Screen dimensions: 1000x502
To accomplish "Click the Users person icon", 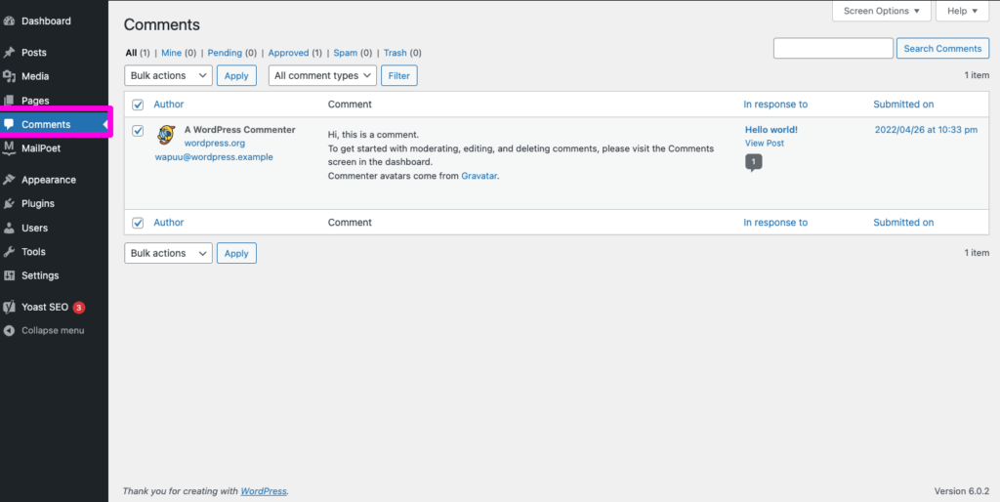I will 8,228.
